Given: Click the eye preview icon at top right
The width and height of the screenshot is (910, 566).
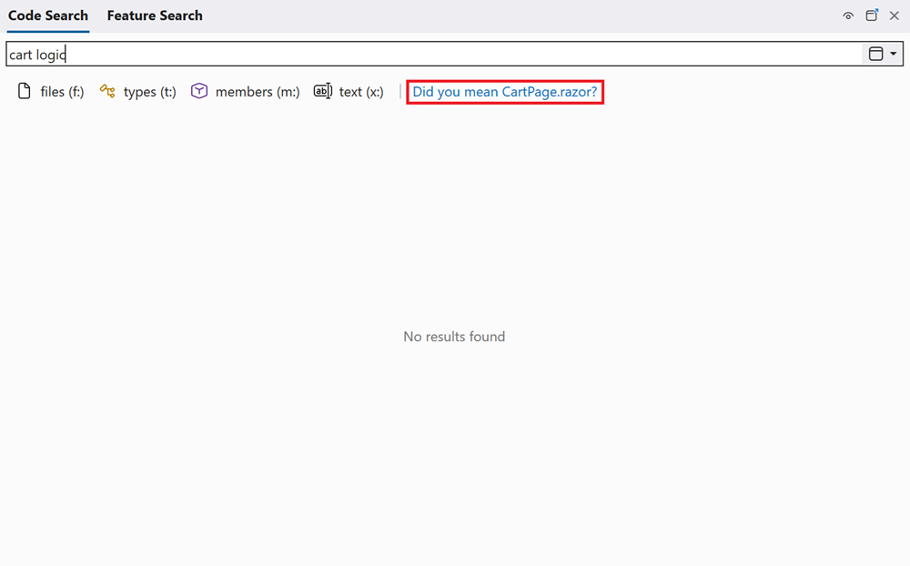Looking at the screenshot, I should pos(847,15).
